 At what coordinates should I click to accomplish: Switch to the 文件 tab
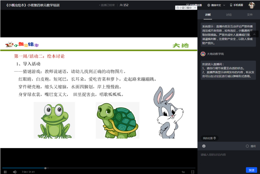click(x=250, y=15)
